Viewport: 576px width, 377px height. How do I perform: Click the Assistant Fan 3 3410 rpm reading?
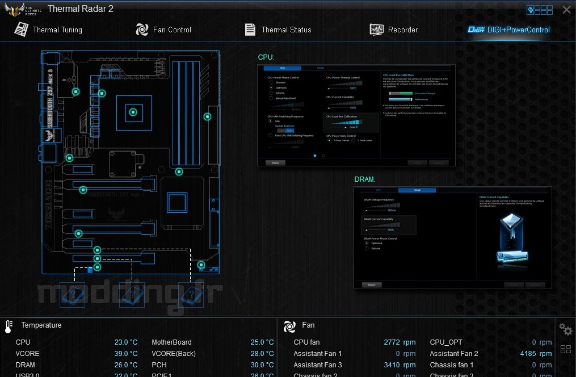[x=355, y=365]
